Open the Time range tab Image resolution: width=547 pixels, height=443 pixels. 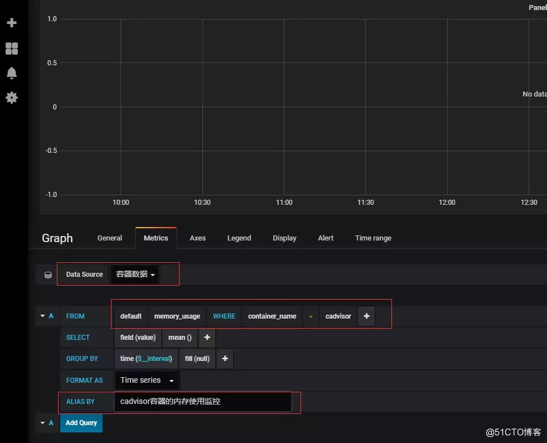[373, 238]
